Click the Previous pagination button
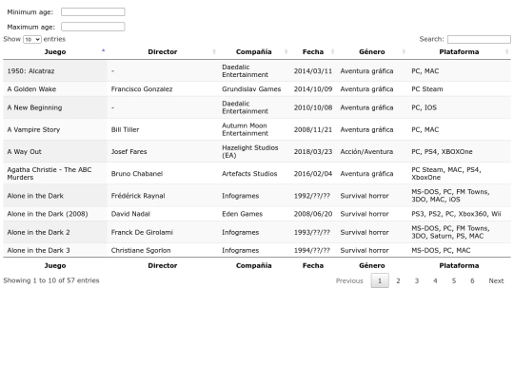 [x=349, y=280]
